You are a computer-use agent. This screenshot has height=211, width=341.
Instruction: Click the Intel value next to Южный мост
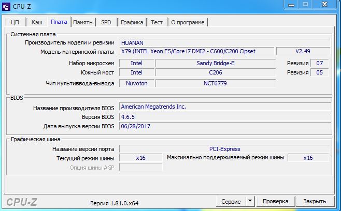coord(137,72)
